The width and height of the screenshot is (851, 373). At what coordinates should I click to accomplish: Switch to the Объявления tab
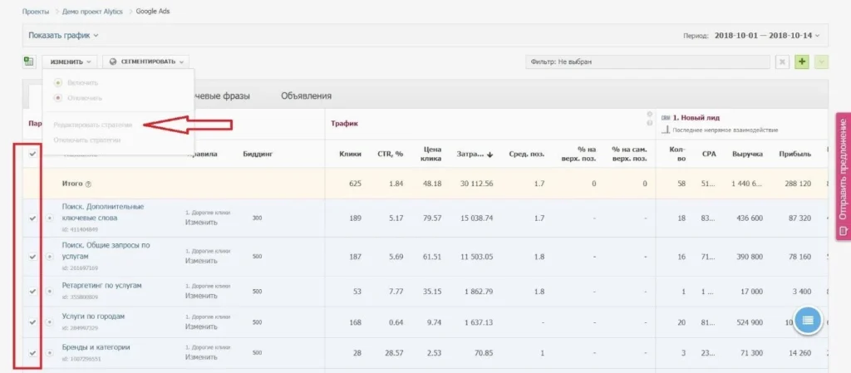click(x=306, y=96)
